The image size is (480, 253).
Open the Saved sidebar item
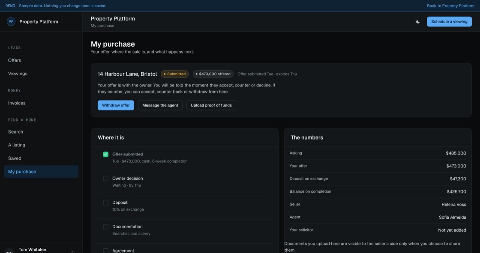[x=41, y=158]
